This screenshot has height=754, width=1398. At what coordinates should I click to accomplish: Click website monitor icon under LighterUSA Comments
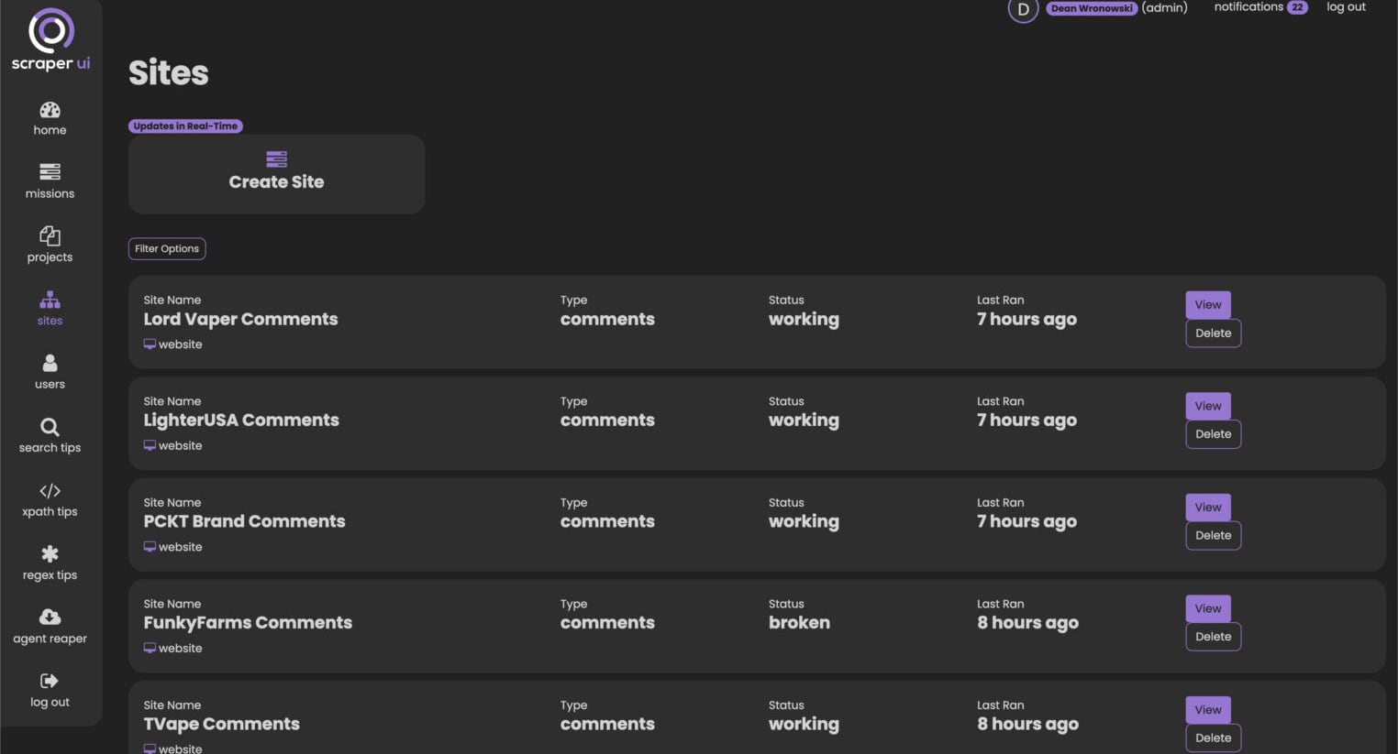click(x=150, y=445)
